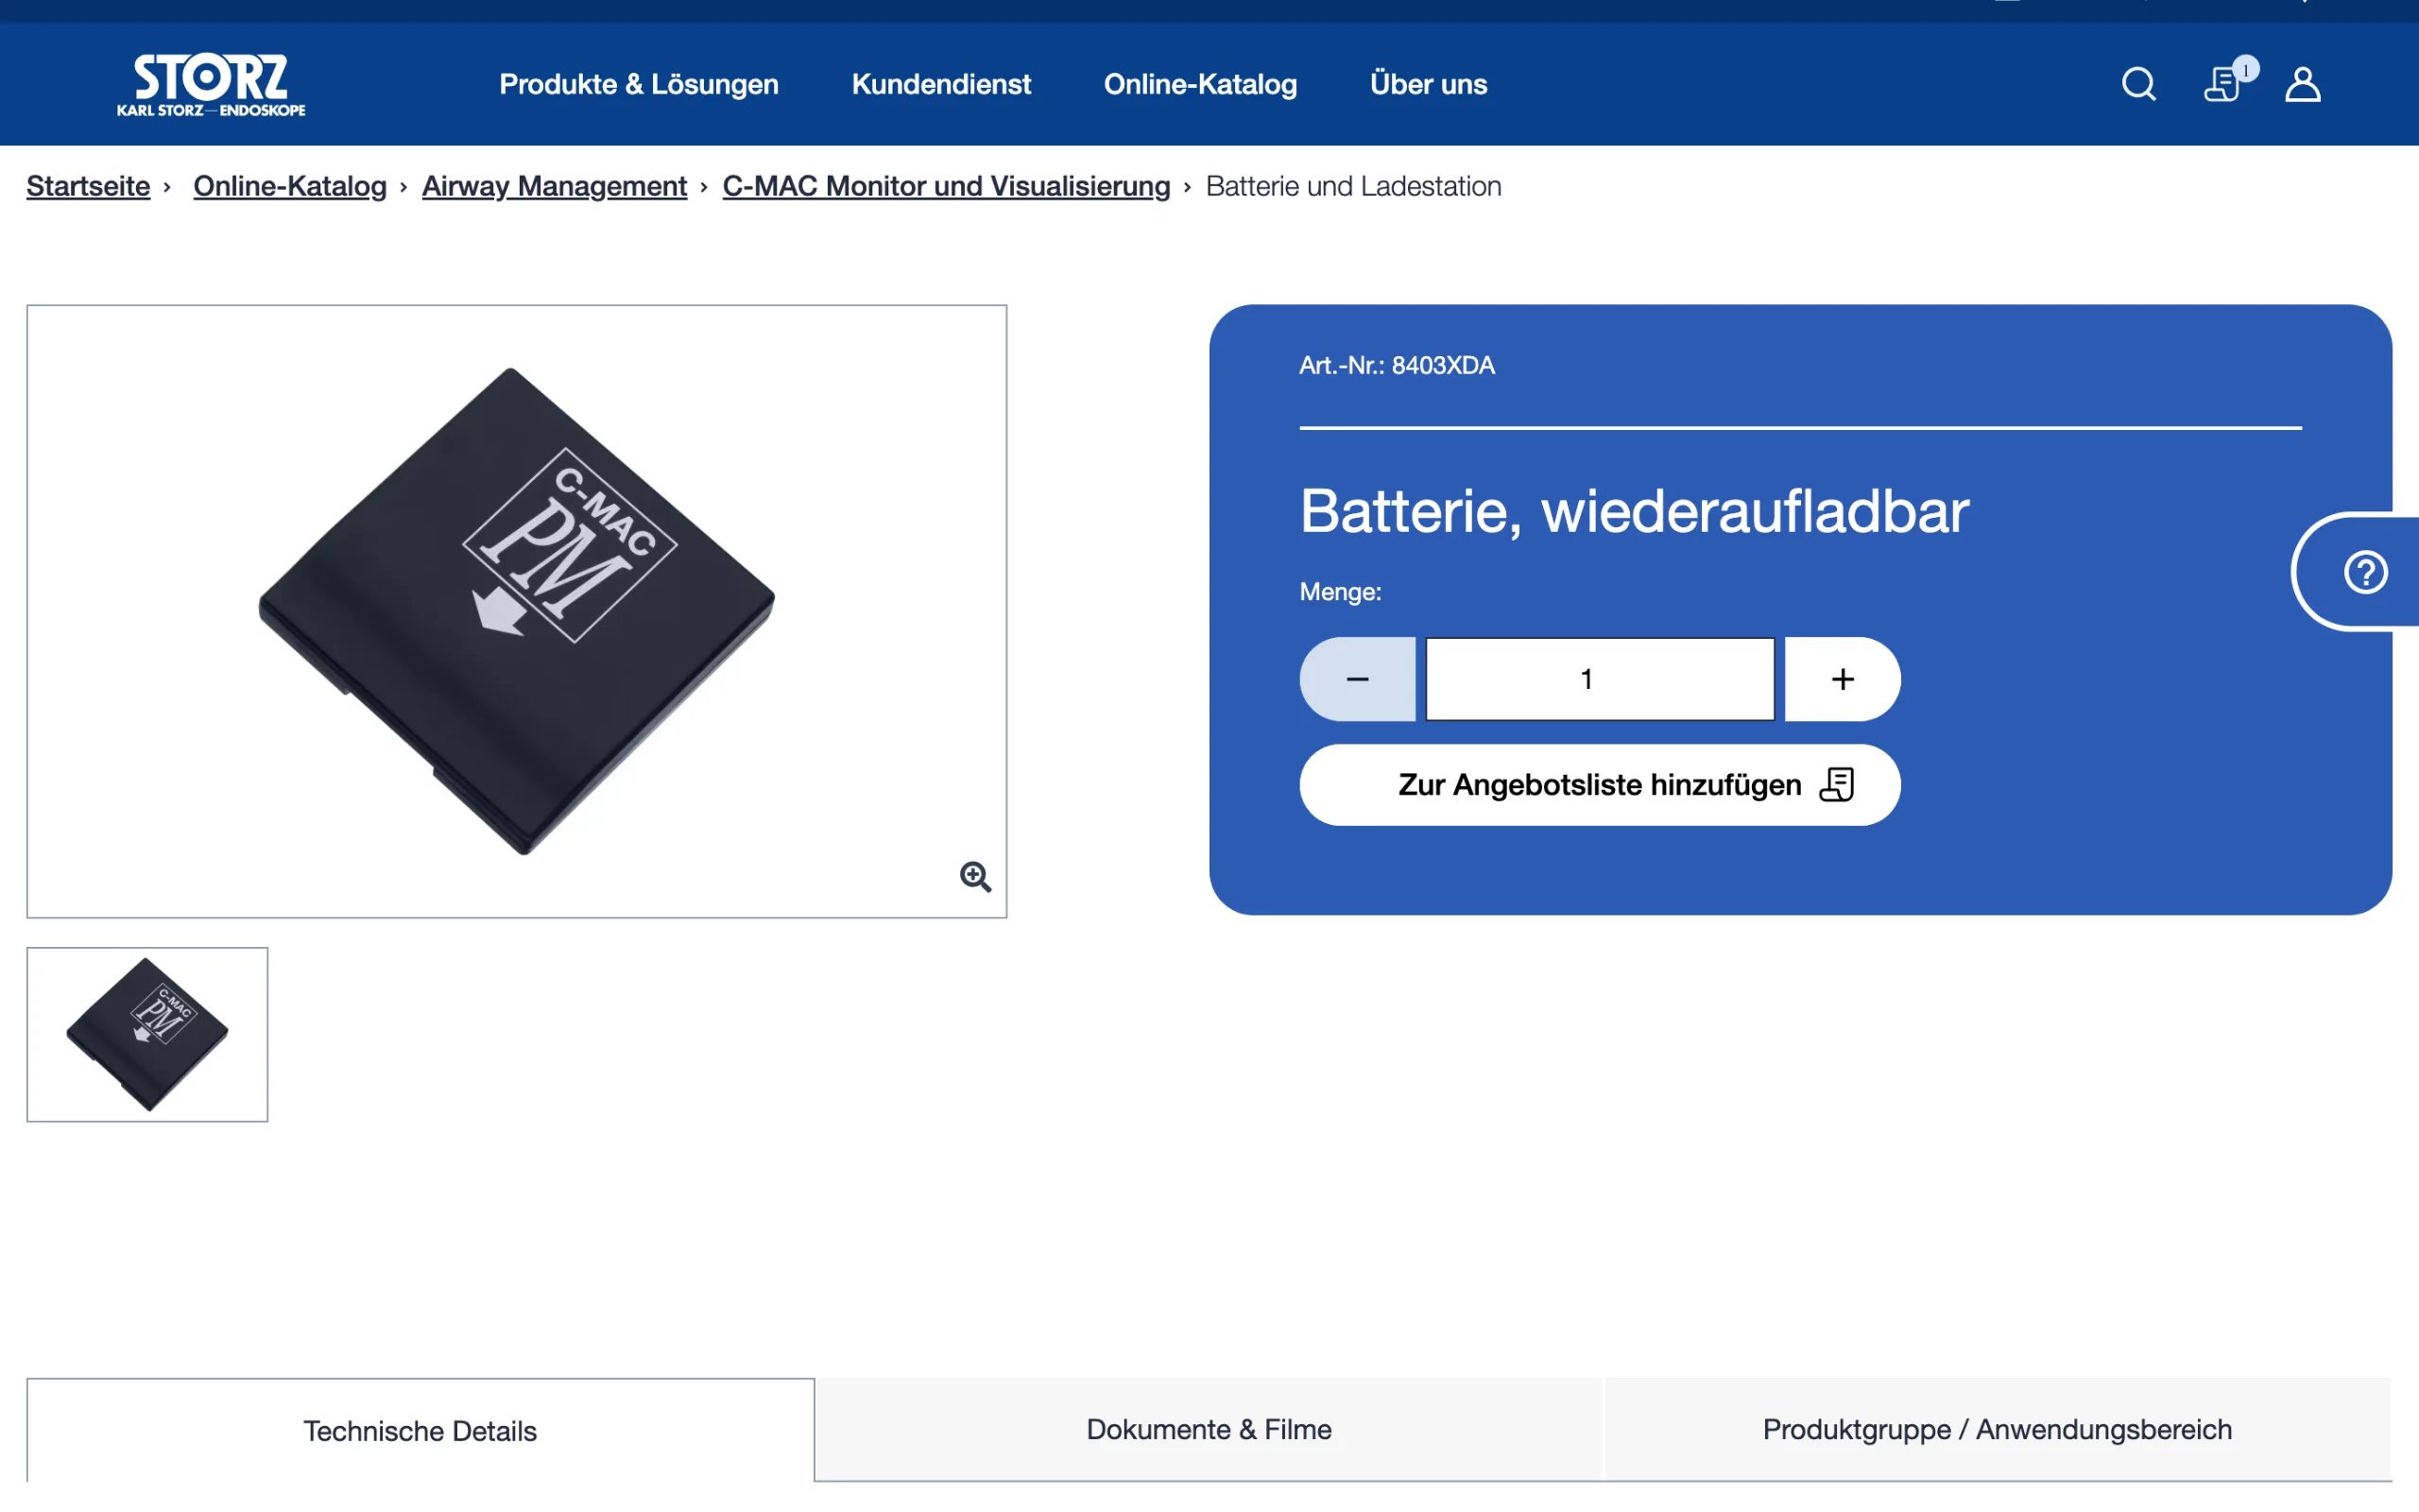Switch to Technische Details tab
This screenshot has width=2419, height=1512.
pos(420,1431)
